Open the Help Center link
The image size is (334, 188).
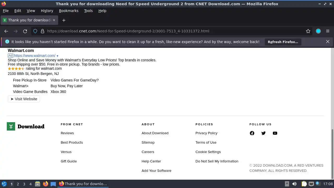click(151, 161)
